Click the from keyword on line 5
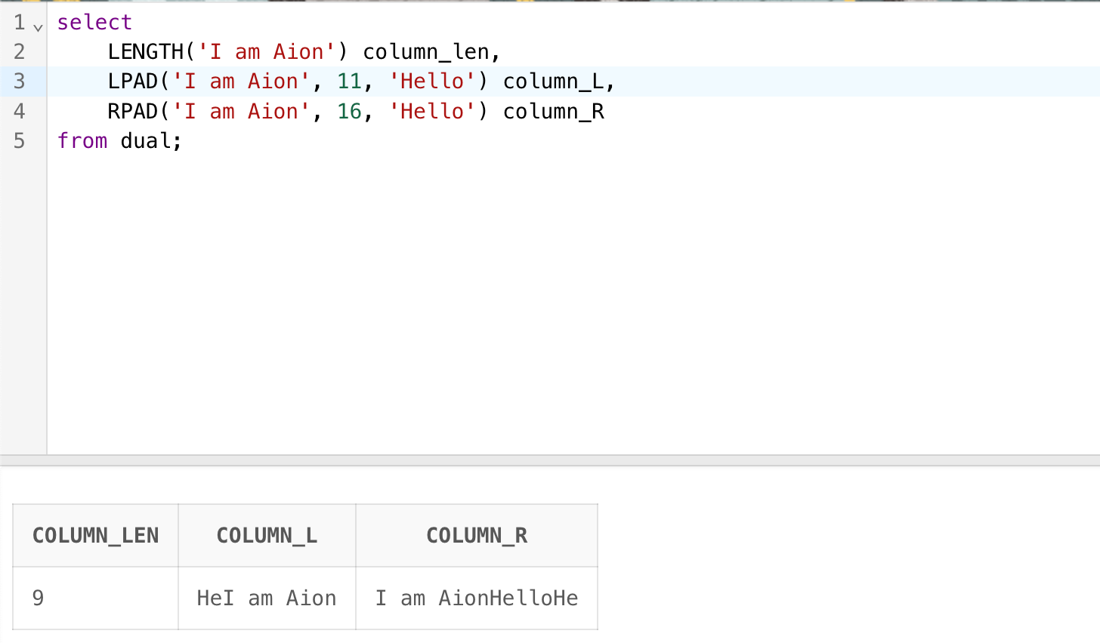Image resolution: width=1100 pixels, height=643 pixels. pyautogui.click(x=82, y=141)
